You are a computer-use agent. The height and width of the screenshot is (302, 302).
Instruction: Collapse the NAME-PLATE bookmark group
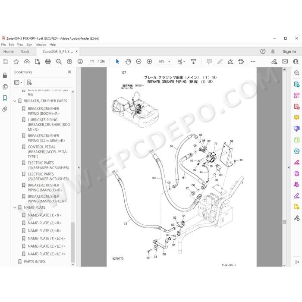coord(15,208)
